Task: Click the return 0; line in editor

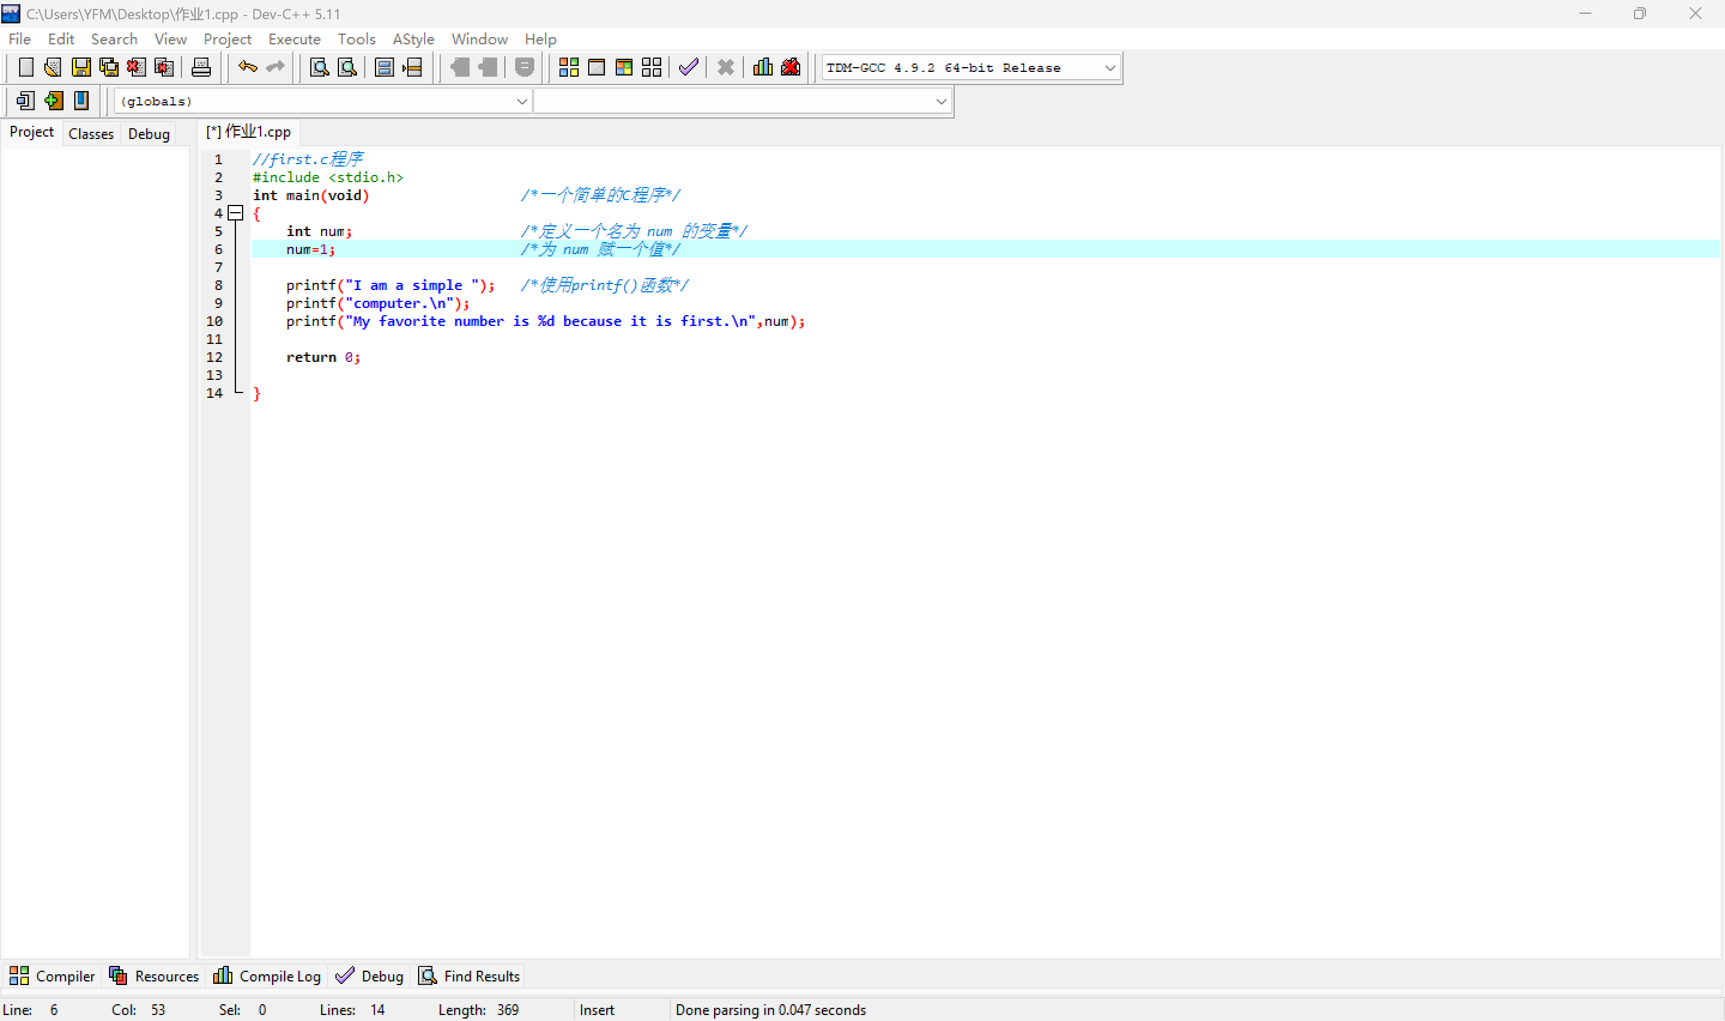Action: coord(323,357)
